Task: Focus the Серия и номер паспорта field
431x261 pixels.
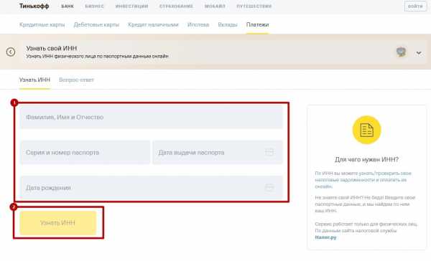Action: (85, 152)
